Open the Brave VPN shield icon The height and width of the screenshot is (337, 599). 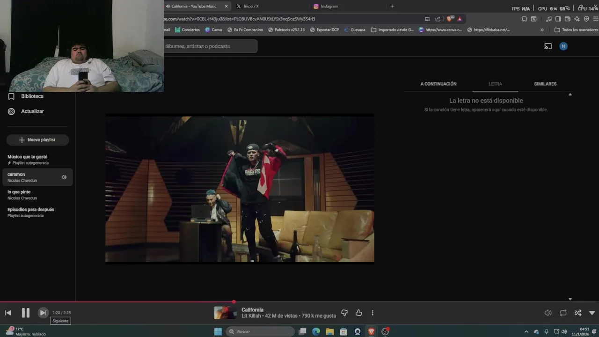(x=586, y=19)
